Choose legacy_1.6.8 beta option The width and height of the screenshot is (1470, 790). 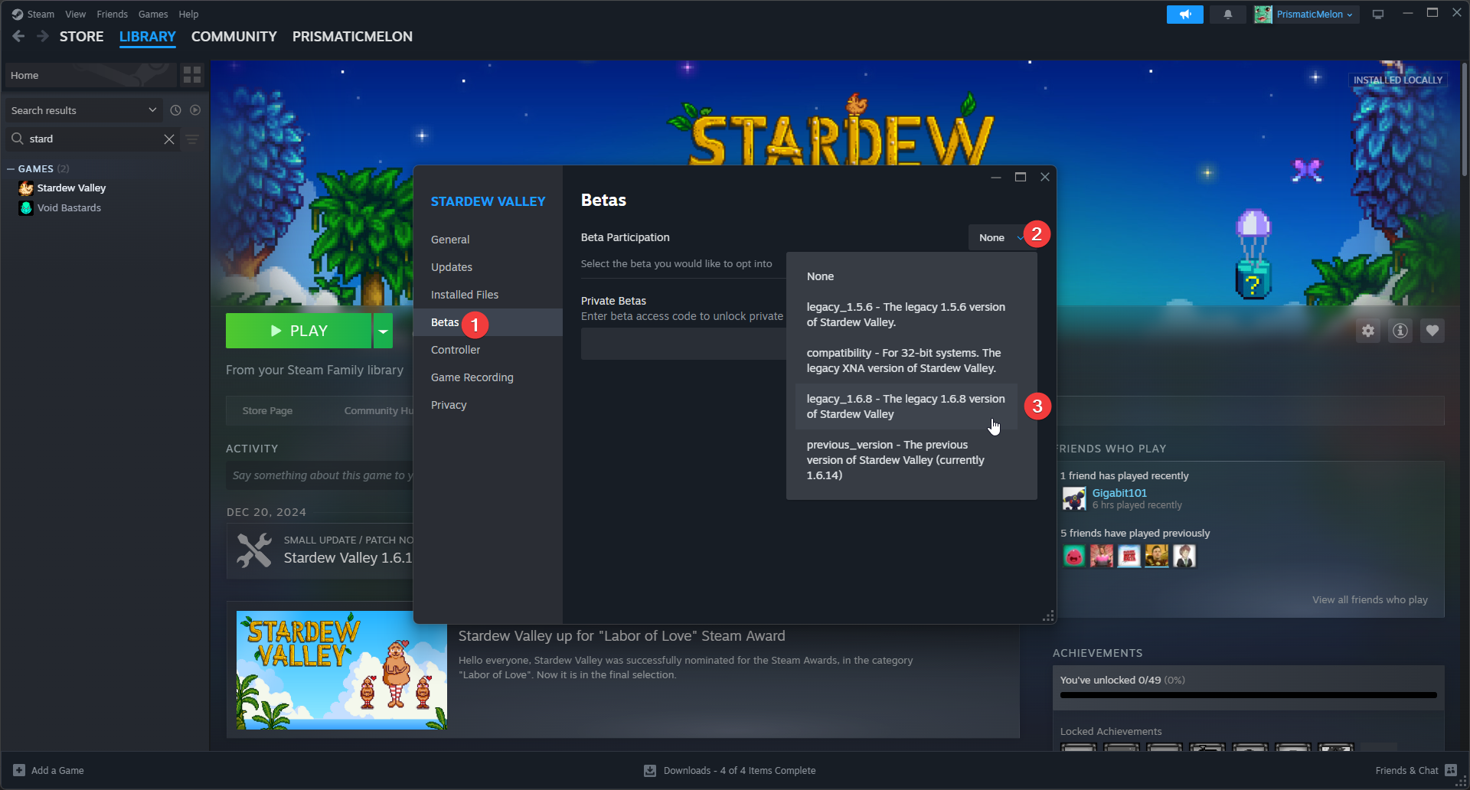tap(906, 406)
